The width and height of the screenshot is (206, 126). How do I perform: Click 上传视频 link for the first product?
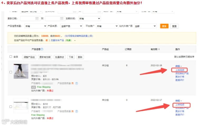coord(179,70)
